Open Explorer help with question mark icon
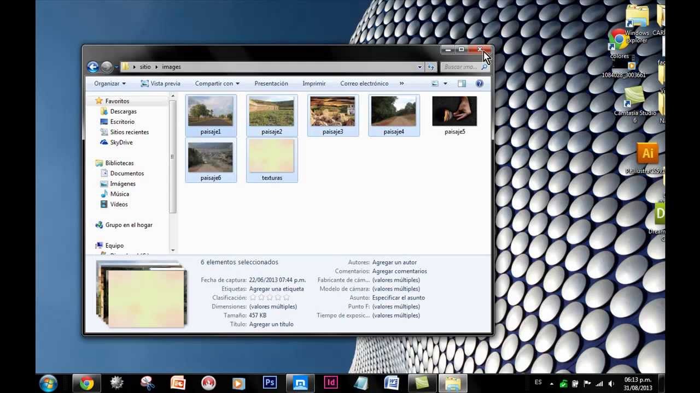 (x=480, y=84)
